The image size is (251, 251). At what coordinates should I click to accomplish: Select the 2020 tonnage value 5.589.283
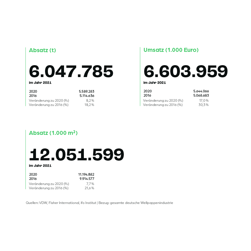point(87,92)
